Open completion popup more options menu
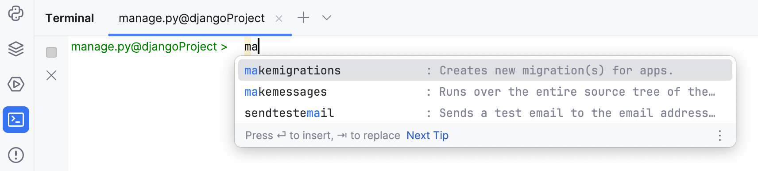 coord(720,136)
